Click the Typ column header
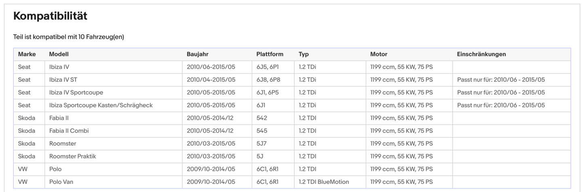The height and width of the screenshot is (192, 584). coord(304,54)
